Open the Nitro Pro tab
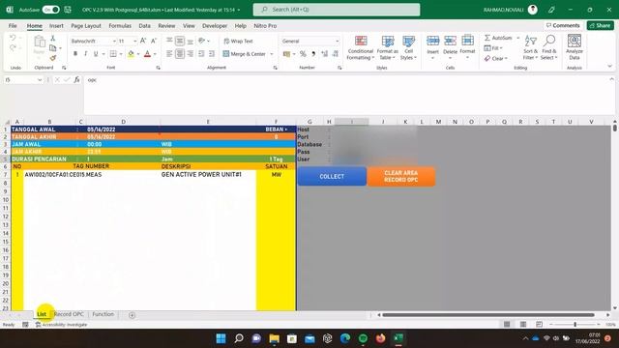The height and width of the screenshot is (348, 619). pyautogui.click(x=265, y=26)
